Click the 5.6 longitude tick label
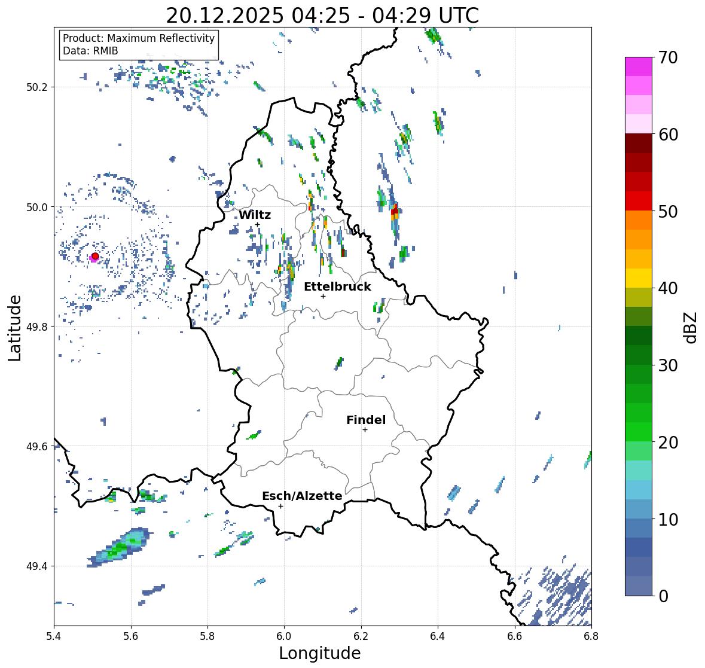 click(x=131, y=636)
